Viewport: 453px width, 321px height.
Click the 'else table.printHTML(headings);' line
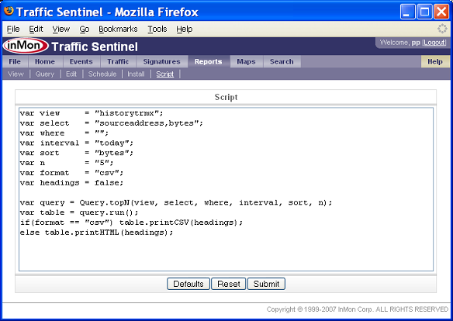pos(96,233)
